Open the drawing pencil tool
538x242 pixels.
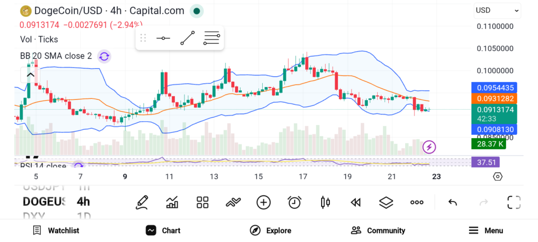[141, 202]
